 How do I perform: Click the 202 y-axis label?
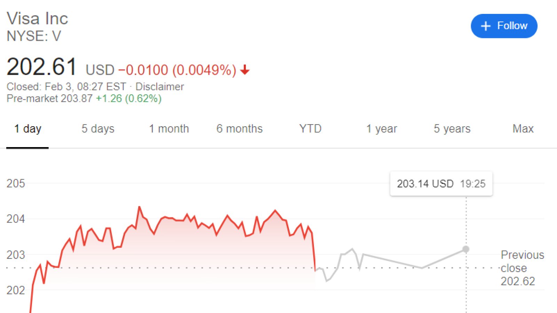pyautogui.click(x=16, y=290)
